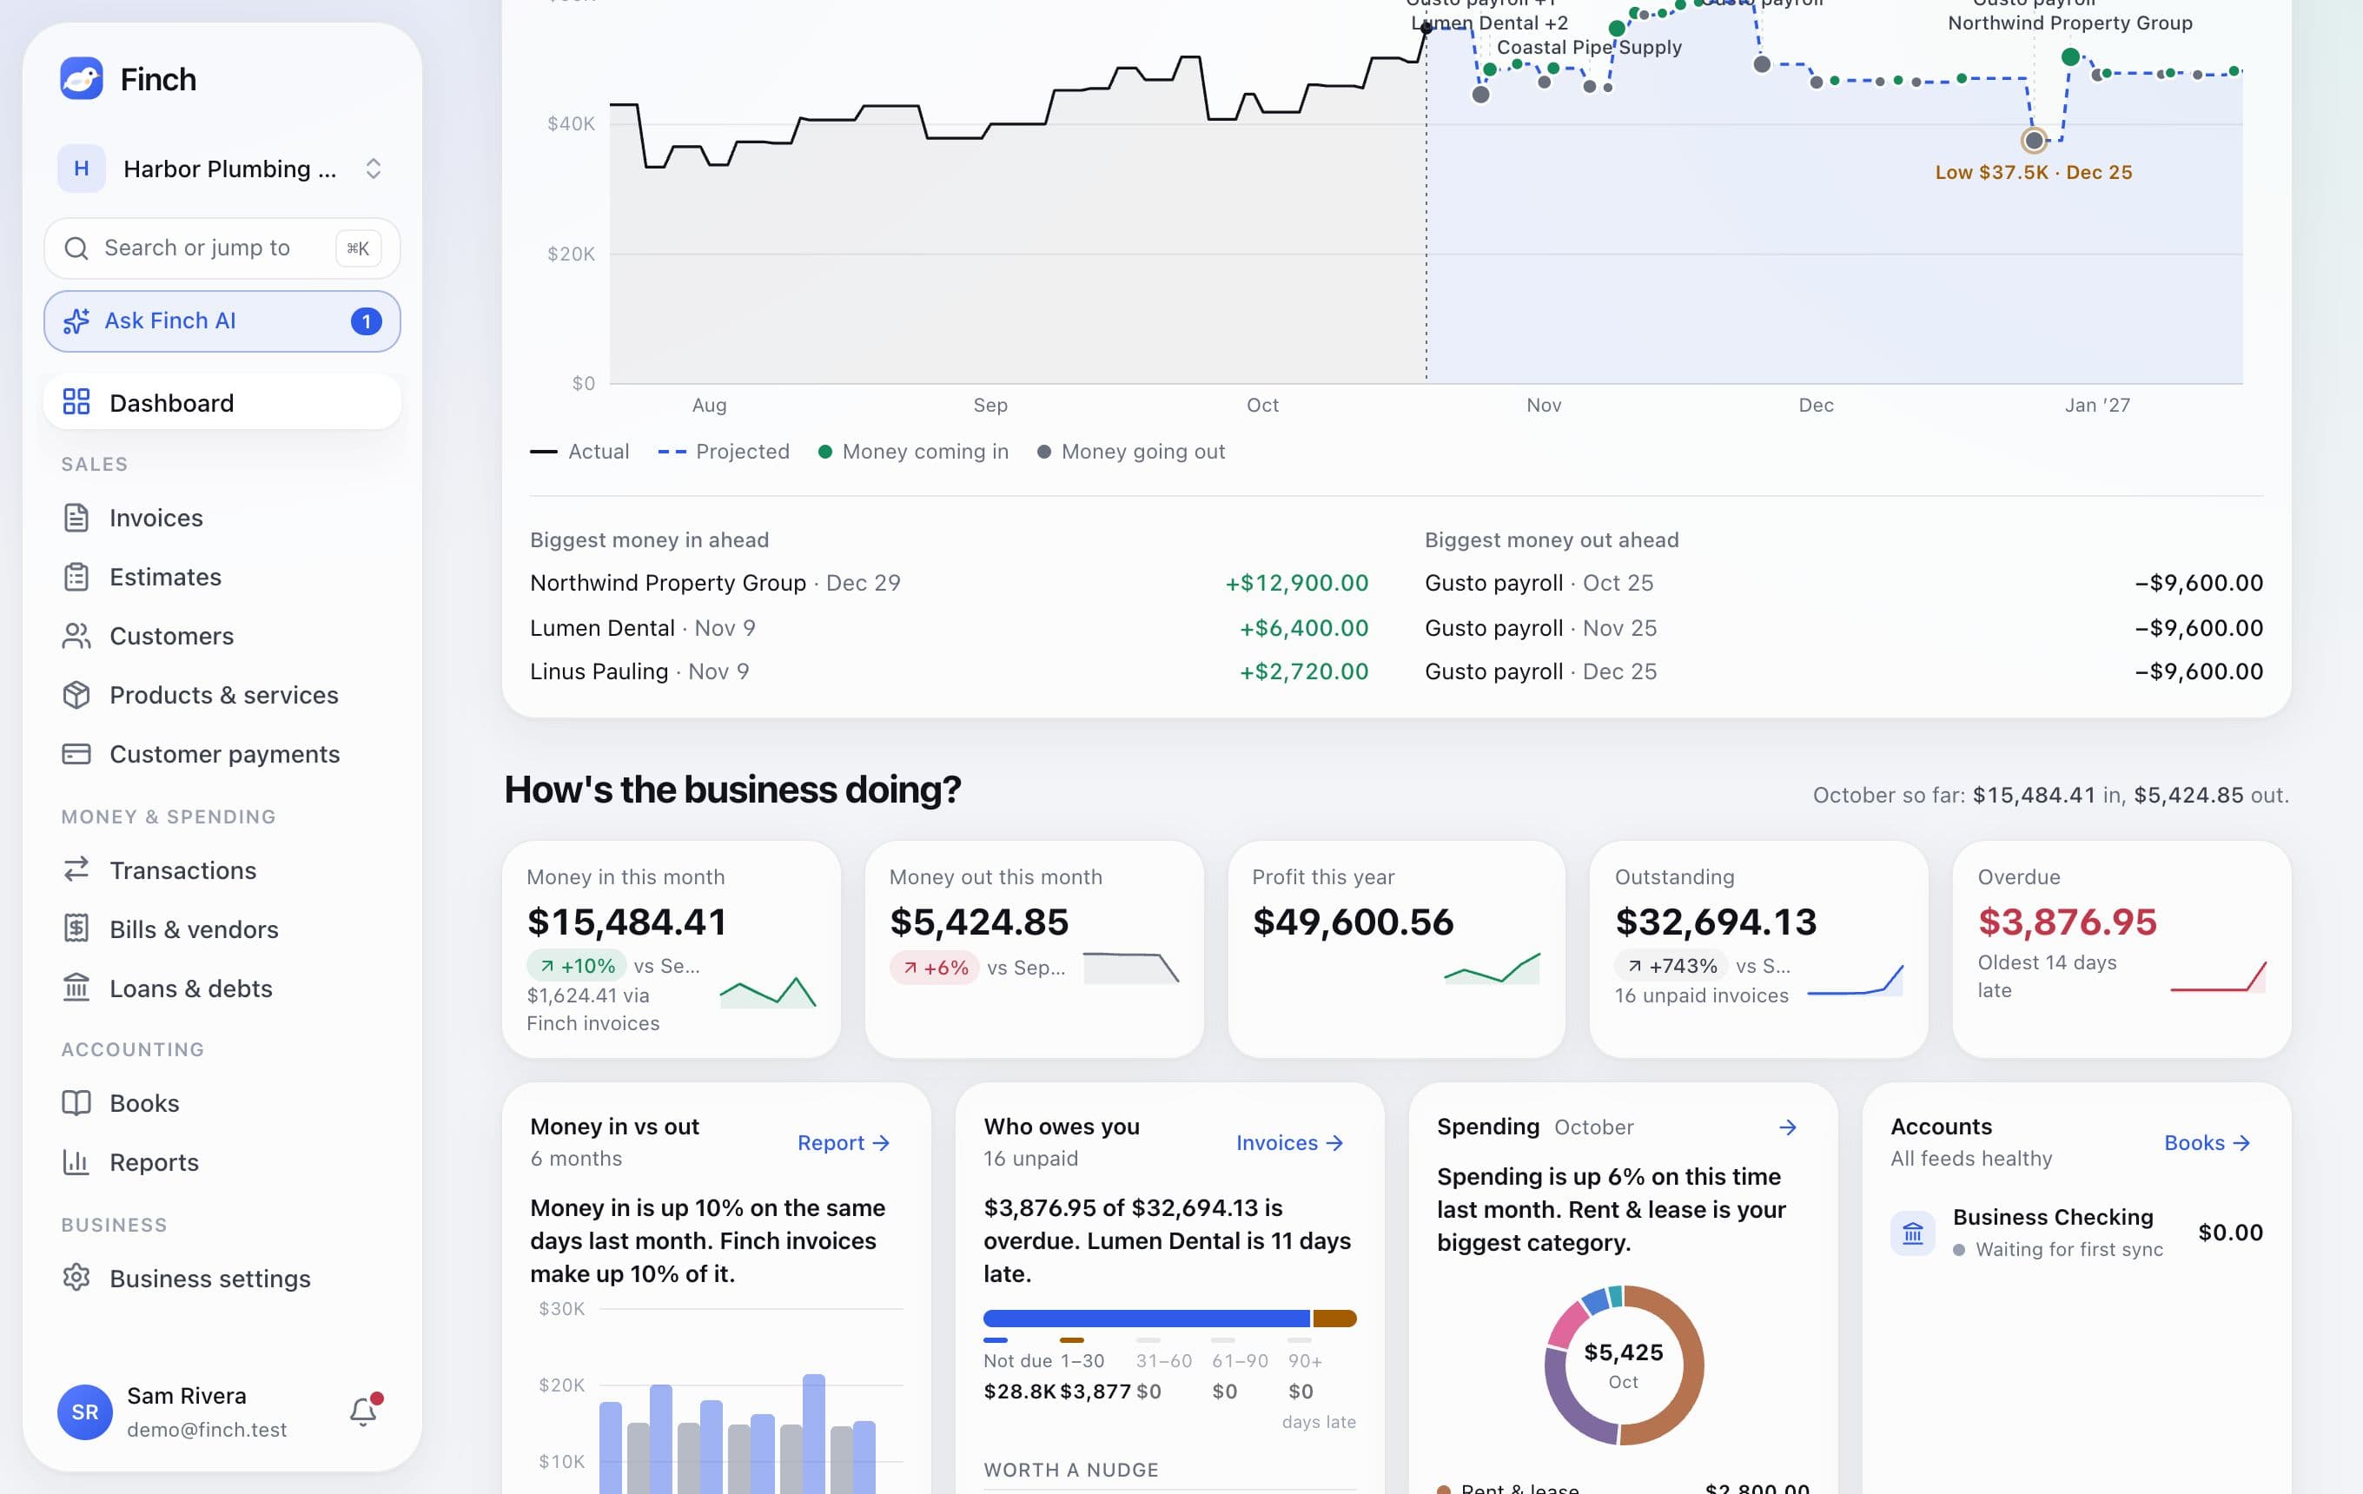Open the Outstanding $32,694.13 card
This screenshot has width=2363, height=1494.
(x=1758, y=949)
